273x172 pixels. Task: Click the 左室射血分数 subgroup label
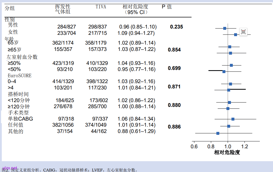click(x=22, y=57)
